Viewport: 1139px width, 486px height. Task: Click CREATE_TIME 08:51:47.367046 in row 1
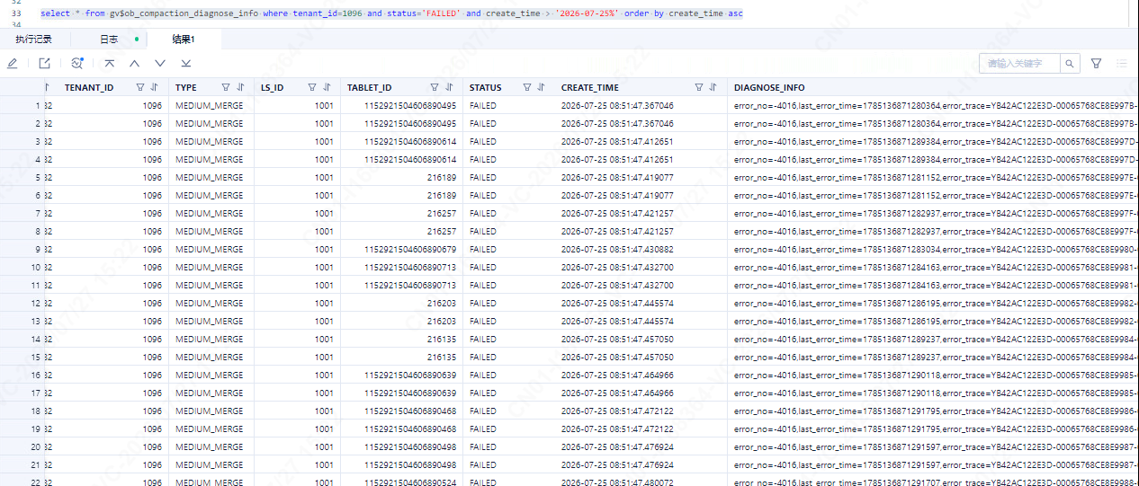(x=617, y=106)
